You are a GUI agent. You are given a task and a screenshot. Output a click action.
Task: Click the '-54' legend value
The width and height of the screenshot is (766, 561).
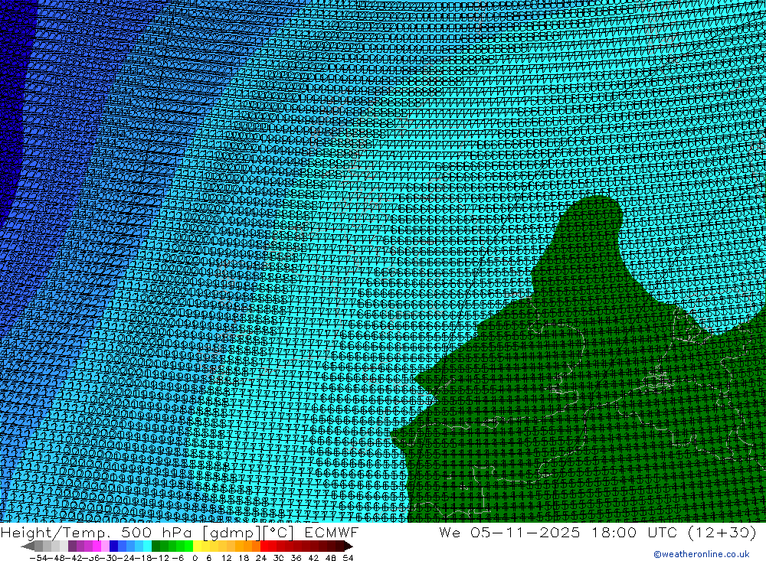[x=38, y=558]
